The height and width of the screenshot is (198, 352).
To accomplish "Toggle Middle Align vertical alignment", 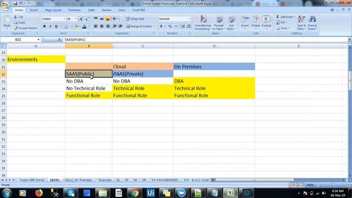I will [x=102, y=19].
